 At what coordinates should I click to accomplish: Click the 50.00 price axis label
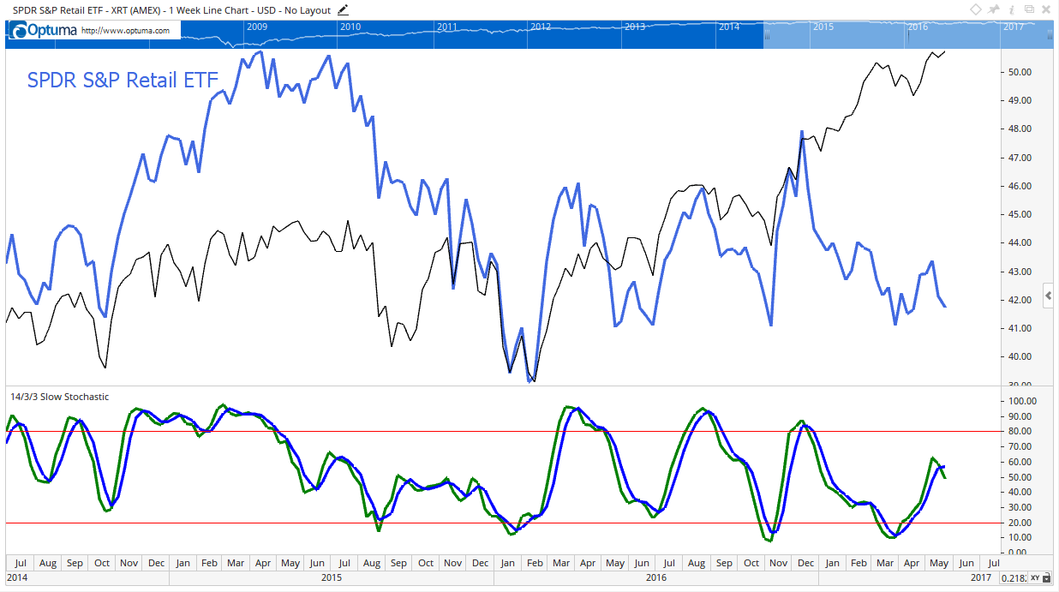coord(1020,72)
